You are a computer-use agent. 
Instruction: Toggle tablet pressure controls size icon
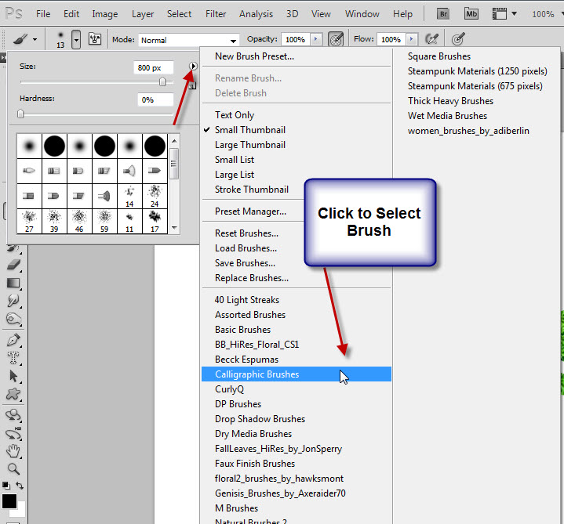[458, 39]
